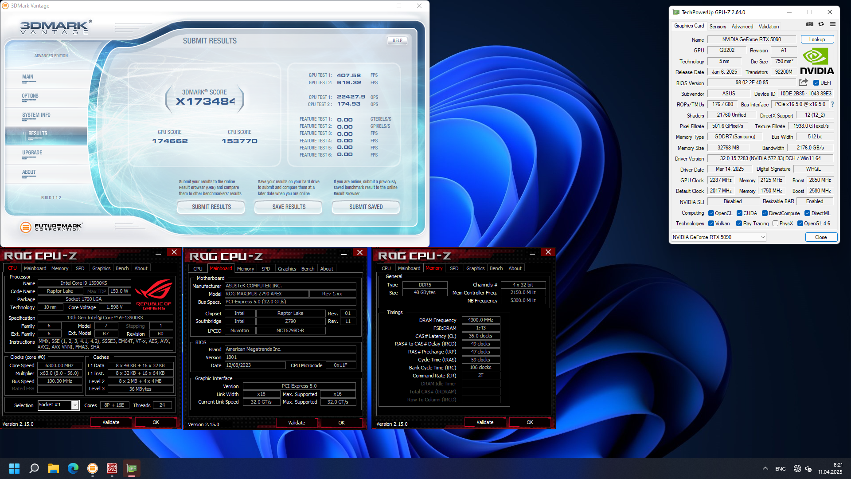Viewport: 851px width, 479px height.
Task: Open SPD tab in CPU-Z CPU window
Action: click(80, 268)
